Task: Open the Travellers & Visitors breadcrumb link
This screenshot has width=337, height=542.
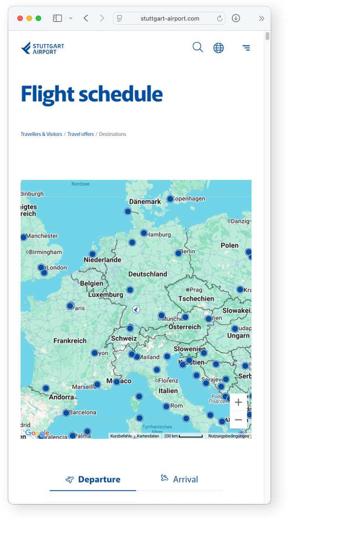Action: (42, 134)
